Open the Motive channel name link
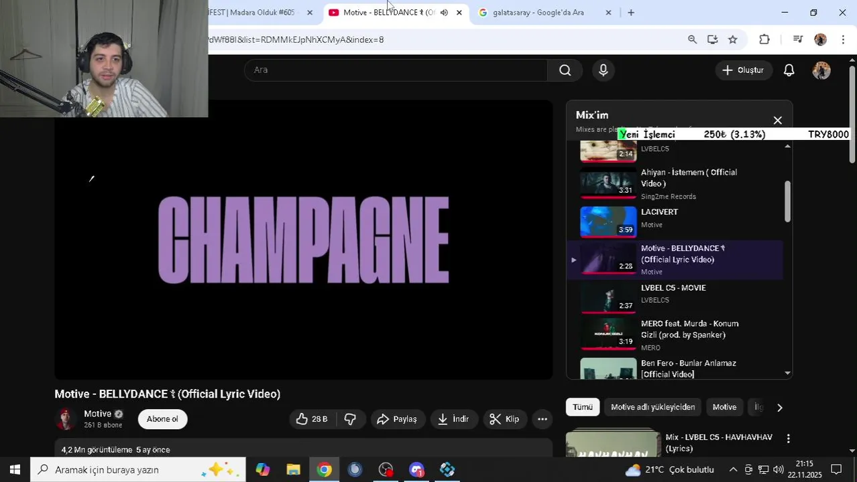Viewport: 857px width, 482px height. 97,414
